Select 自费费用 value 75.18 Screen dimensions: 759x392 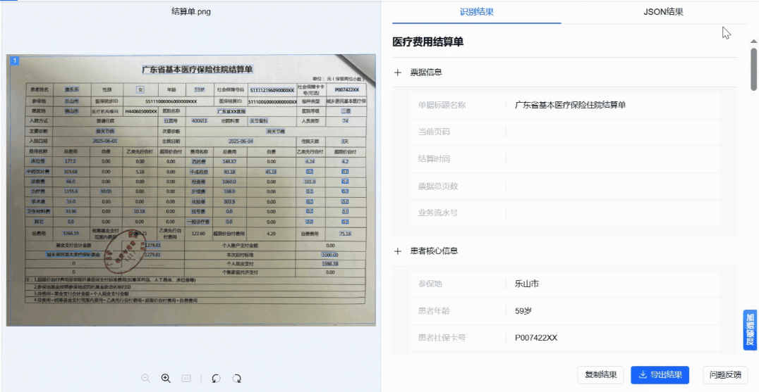[345, 234]
